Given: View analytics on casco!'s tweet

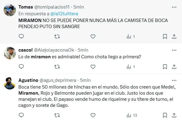Looking at the screenshot, I should [131, 67].
